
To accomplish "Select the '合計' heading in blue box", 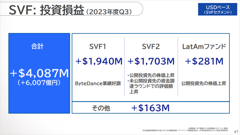I will click(x=37, y=46).
